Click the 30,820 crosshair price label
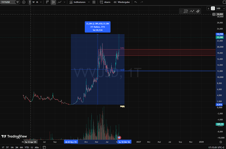The height and width of the screenshot is (149, 226). coord(220,14)
